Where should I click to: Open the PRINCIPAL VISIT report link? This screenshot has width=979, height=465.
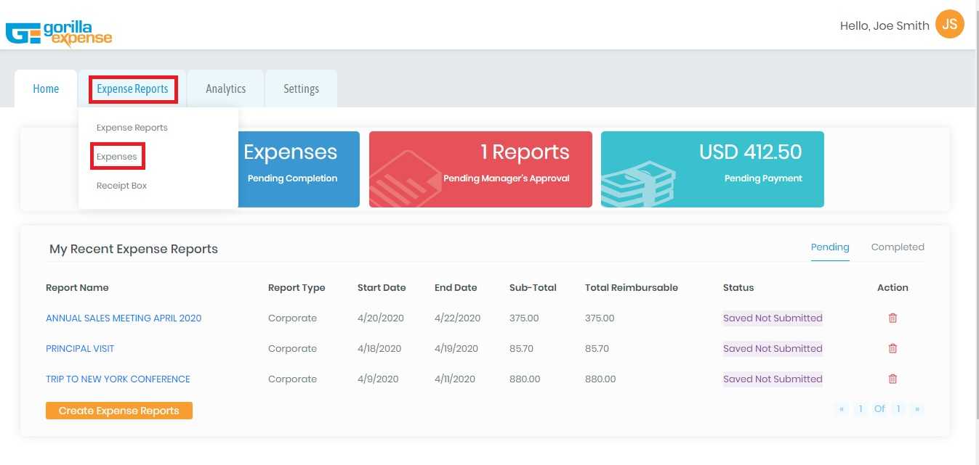pos(80,348)
